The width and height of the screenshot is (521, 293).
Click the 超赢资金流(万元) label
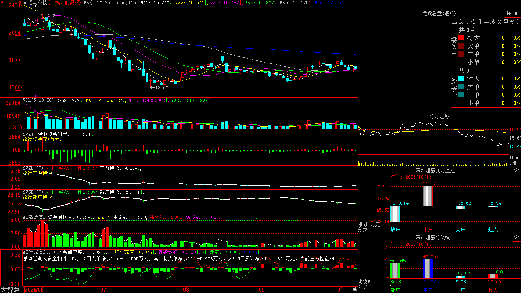point(42,139)
